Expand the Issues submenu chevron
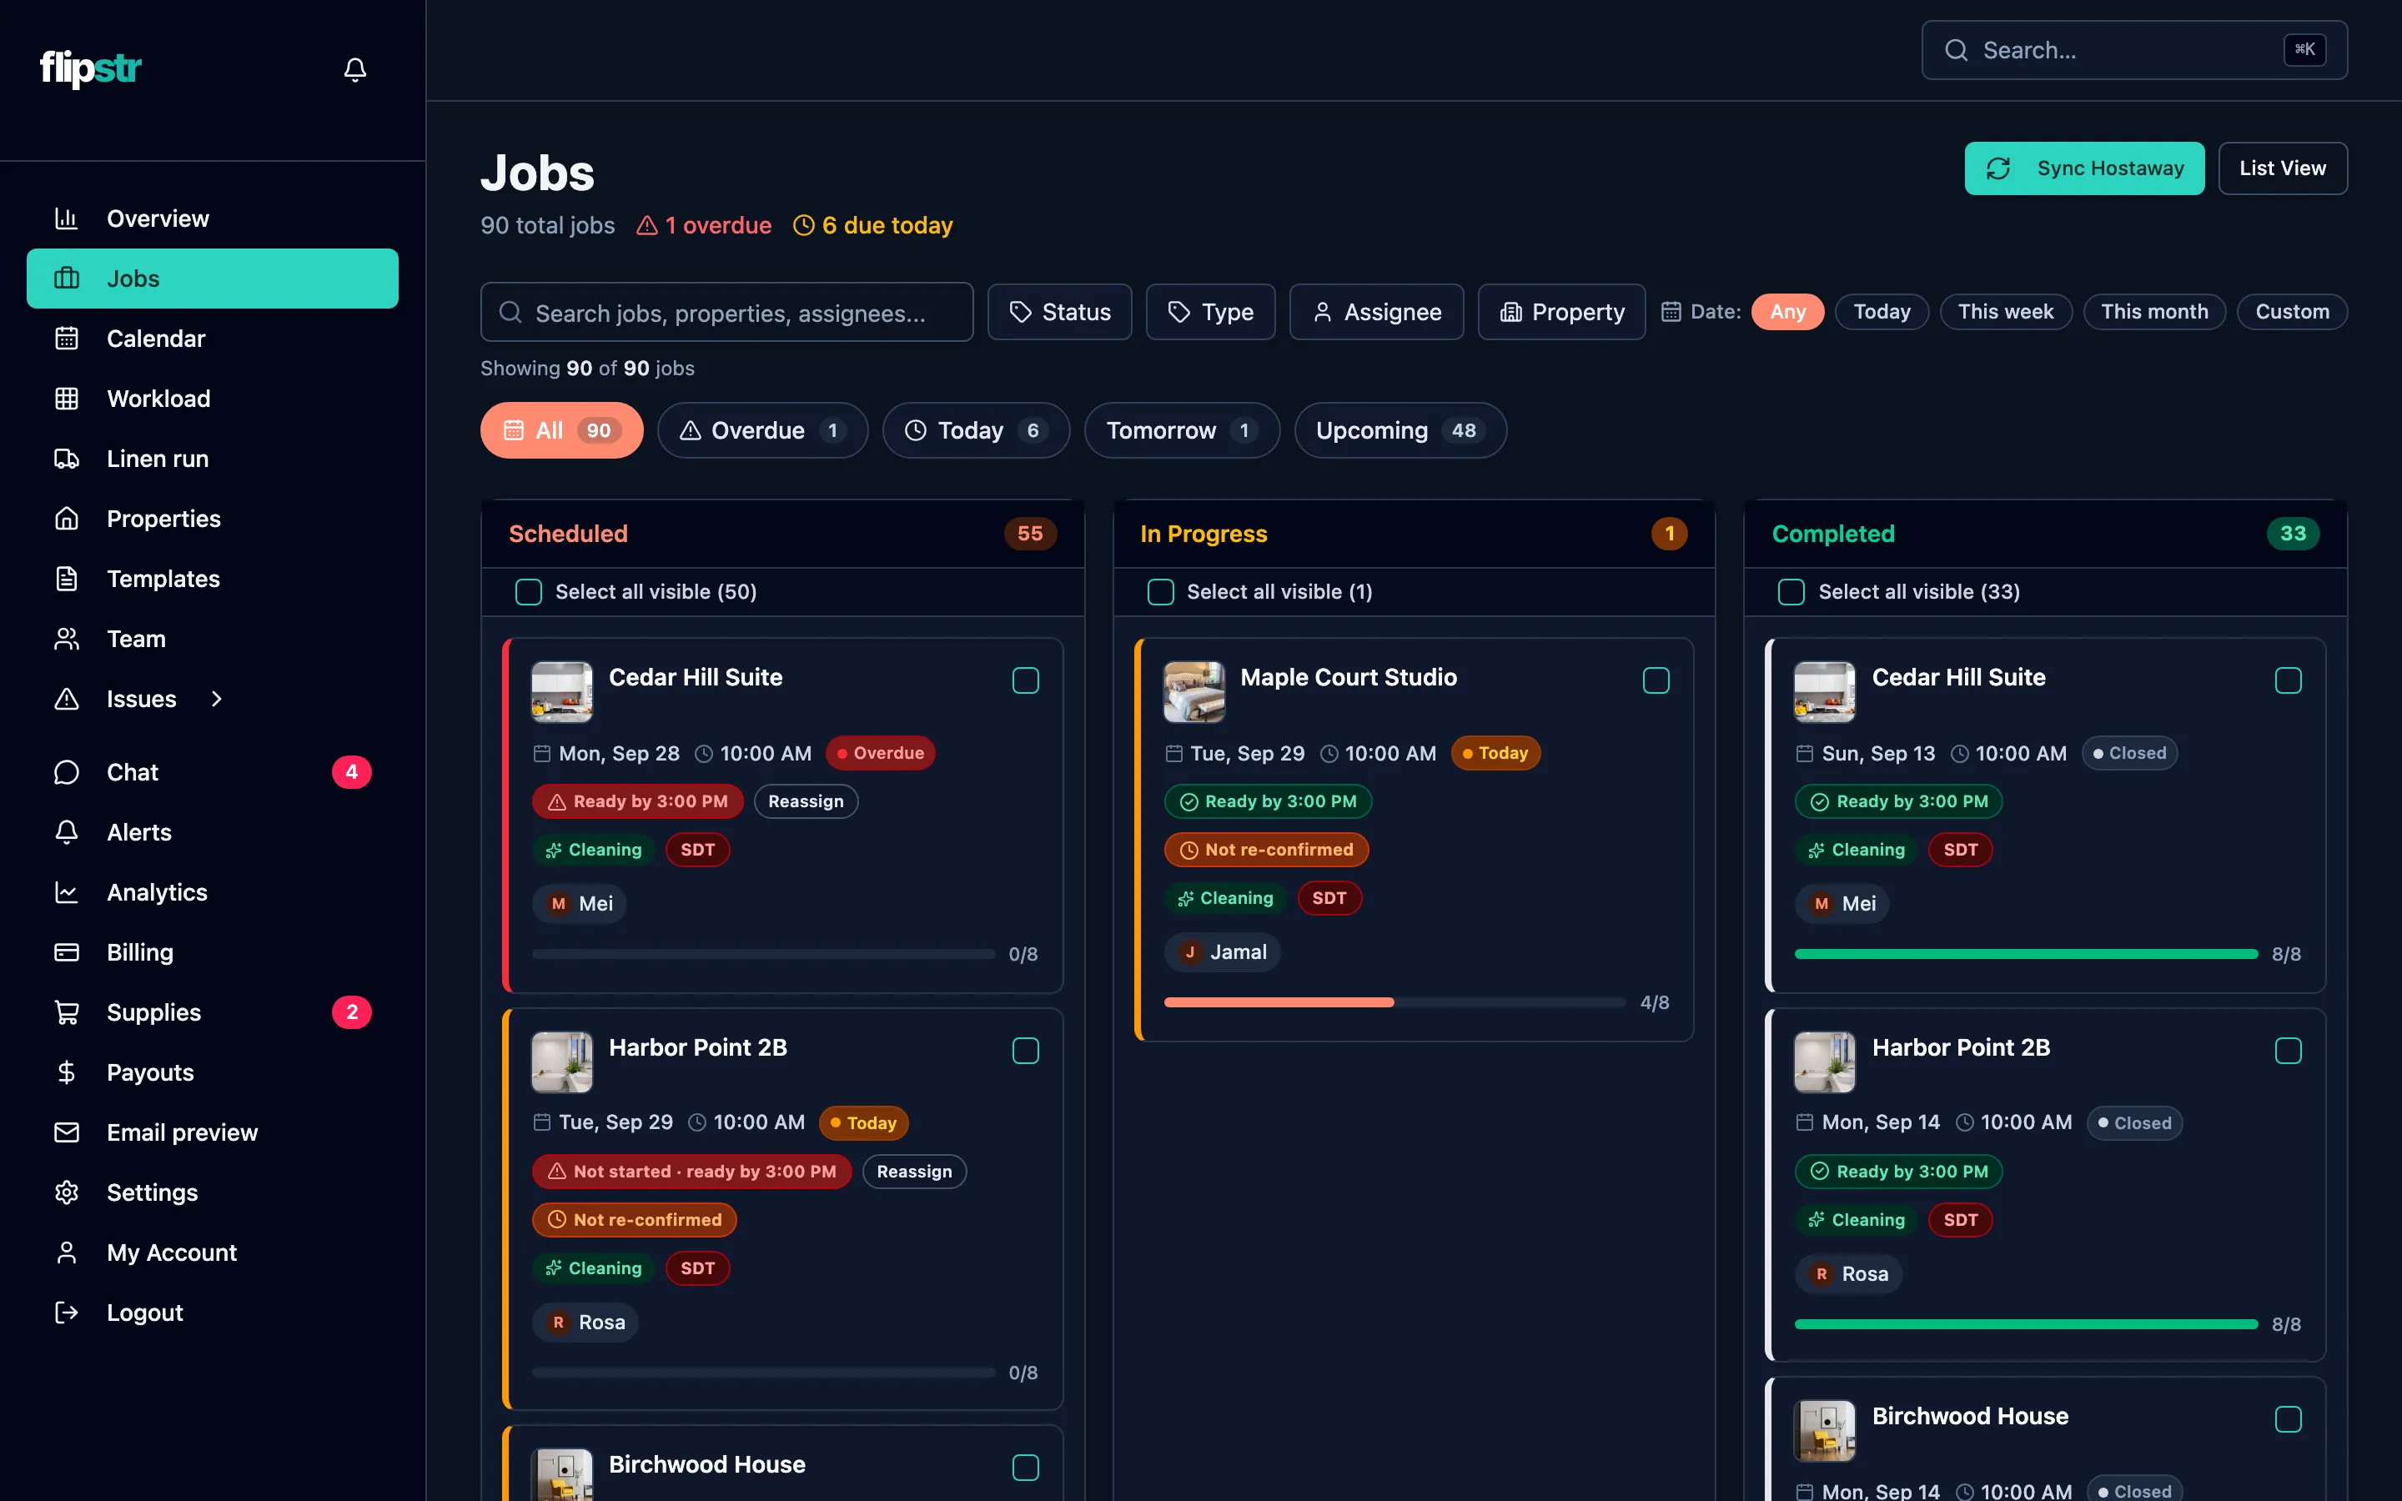2402x1501 pixels. 216,699
